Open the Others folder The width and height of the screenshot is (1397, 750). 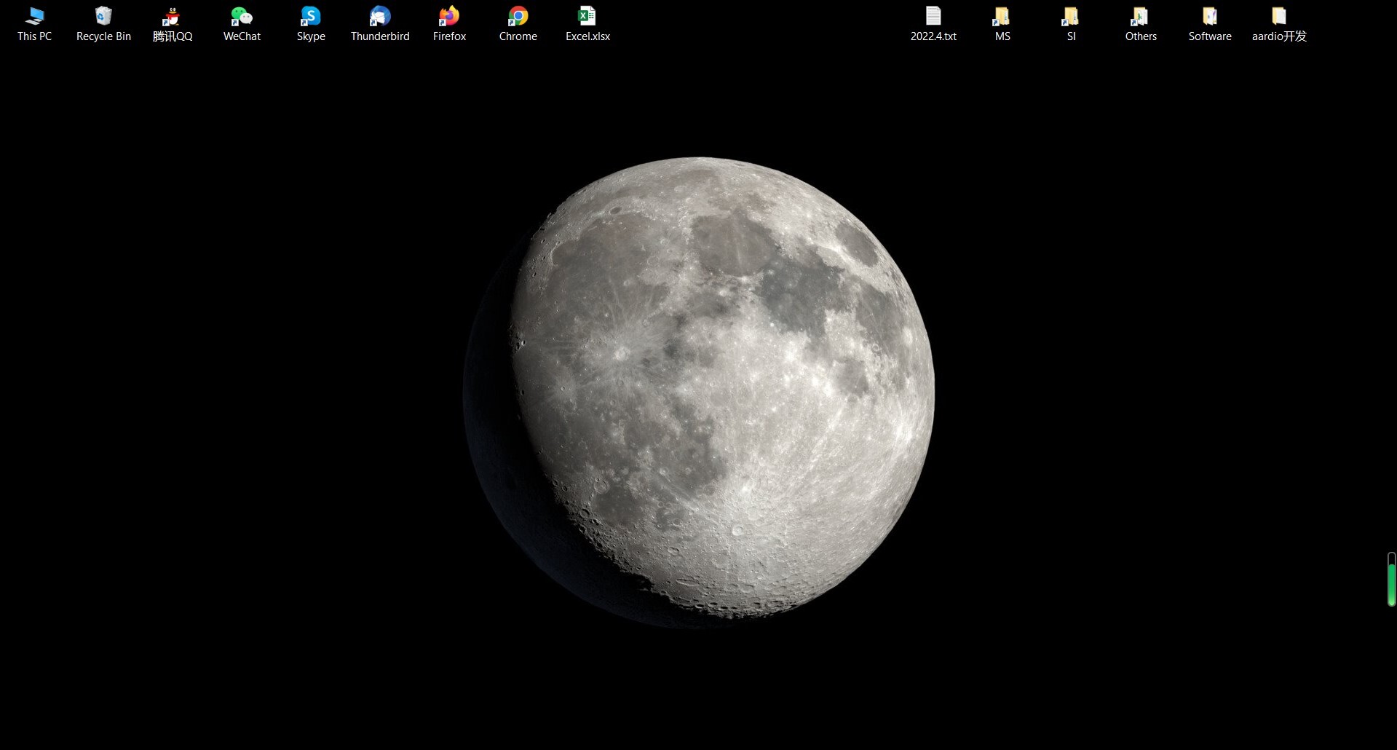(x=1139, y=16)
